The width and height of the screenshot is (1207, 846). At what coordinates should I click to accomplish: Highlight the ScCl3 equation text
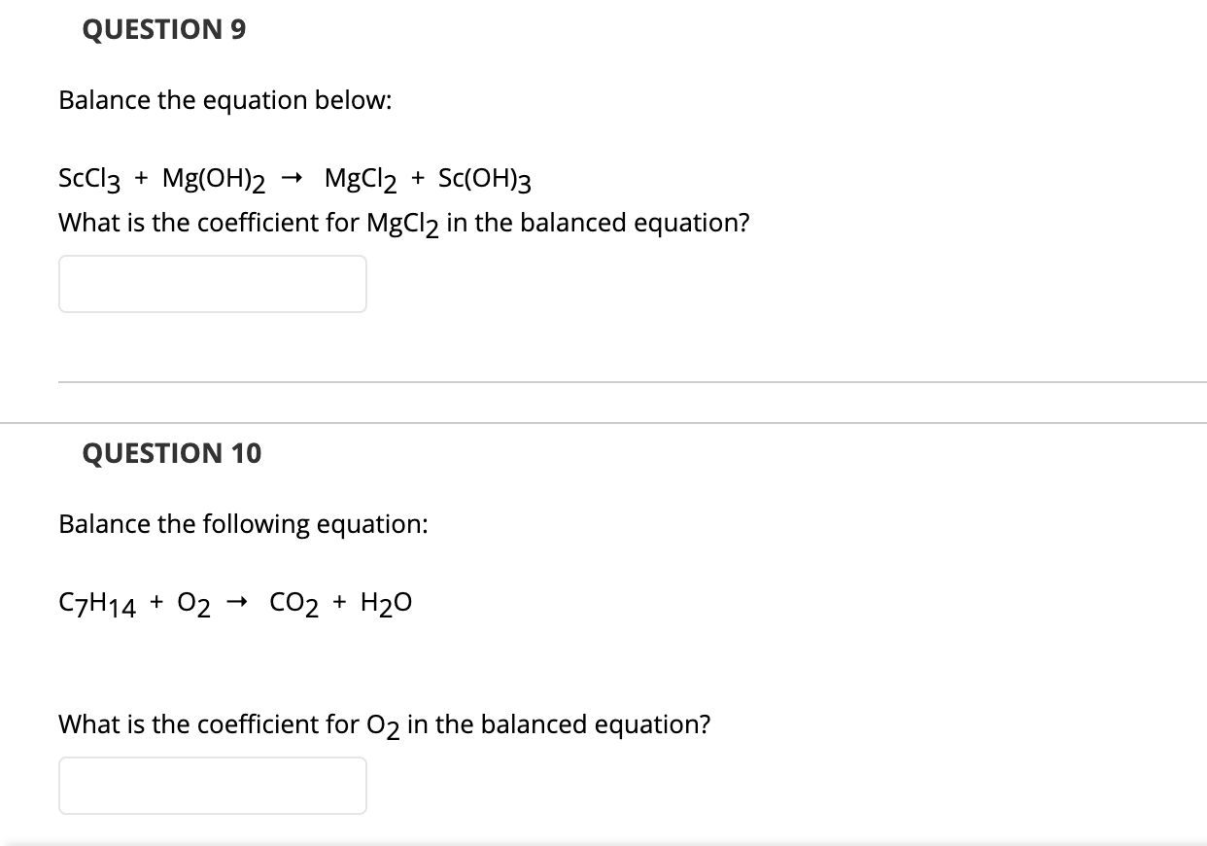[292, 178]
